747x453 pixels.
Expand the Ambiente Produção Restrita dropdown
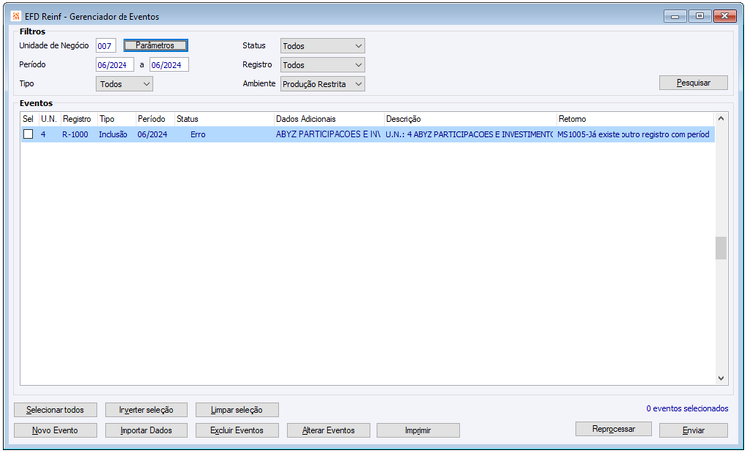coord(322,84)
